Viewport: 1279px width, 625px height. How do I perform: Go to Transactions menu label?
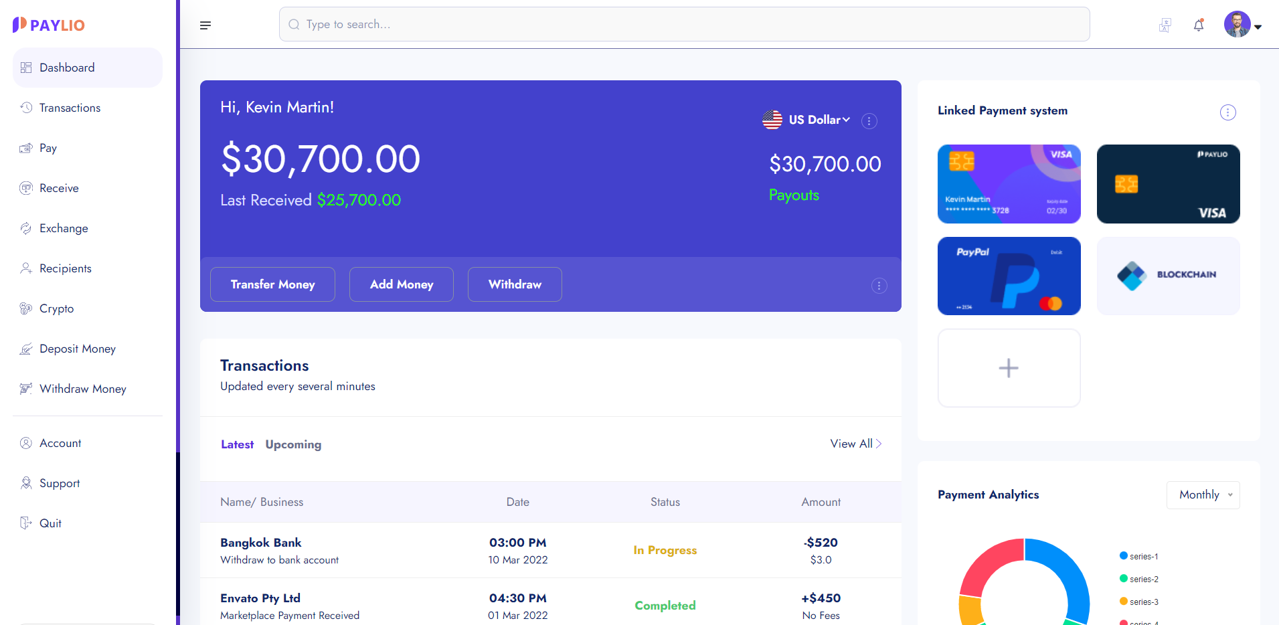click(x=70, y=108)
